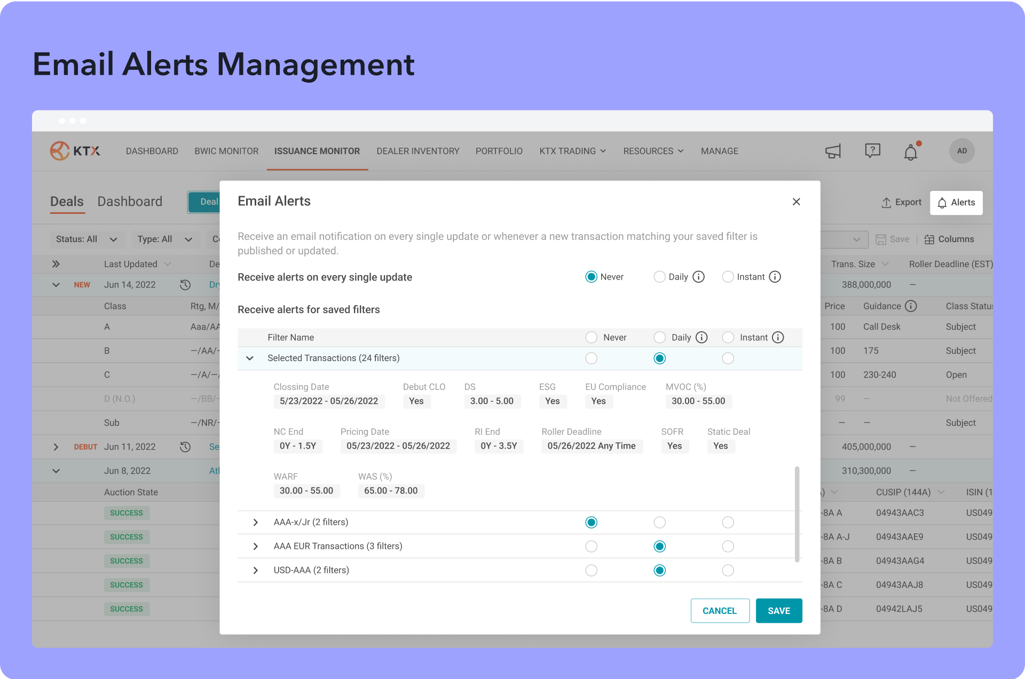Click the megaphone announcements icon
The height and width of the screenshot is (679, 1025).
pos(833,151)
